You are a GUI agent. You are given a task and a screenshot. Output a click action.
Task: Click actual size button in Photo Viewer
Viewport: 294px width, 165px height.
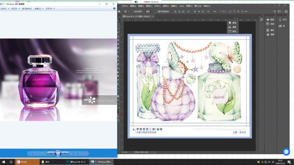pos(42,153)
